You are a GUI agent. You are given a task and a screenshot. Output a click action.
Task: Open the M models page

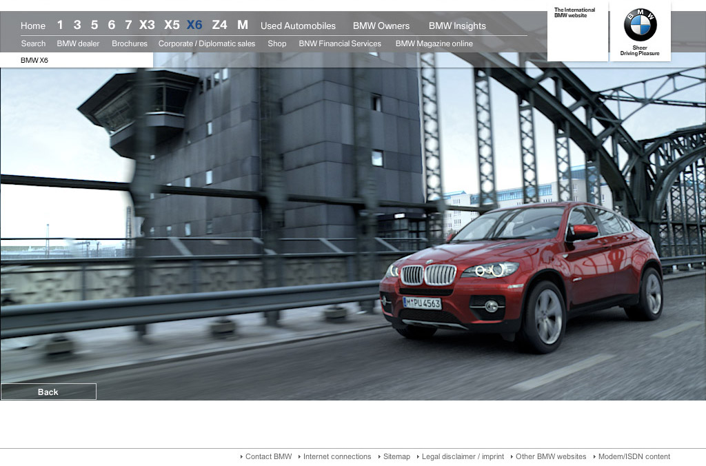(x=243, y=25)
